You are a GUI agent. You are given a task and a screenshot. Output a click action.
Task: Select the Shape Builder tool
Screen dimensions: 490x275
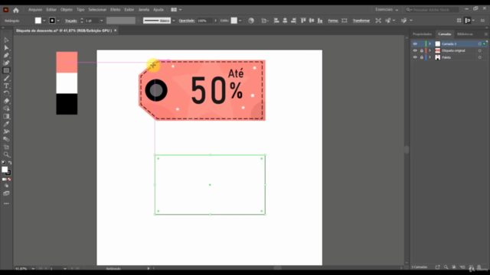click(6, 108)
